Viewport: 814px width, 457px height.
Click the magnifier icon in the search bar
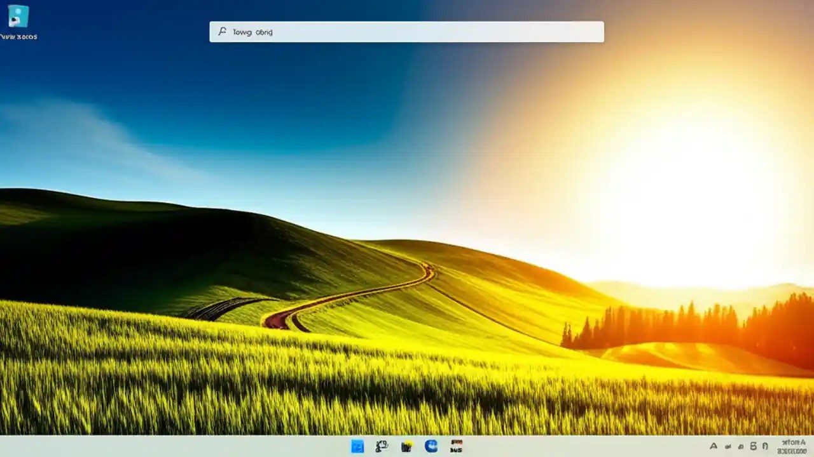coord(221,32)
